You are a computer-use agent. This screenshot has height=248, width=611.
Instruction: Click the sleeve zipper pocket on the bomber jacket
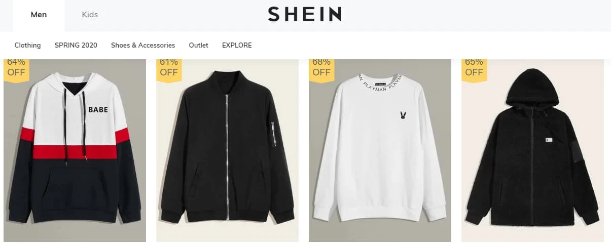pyautogui.click(x=274, y=134)
